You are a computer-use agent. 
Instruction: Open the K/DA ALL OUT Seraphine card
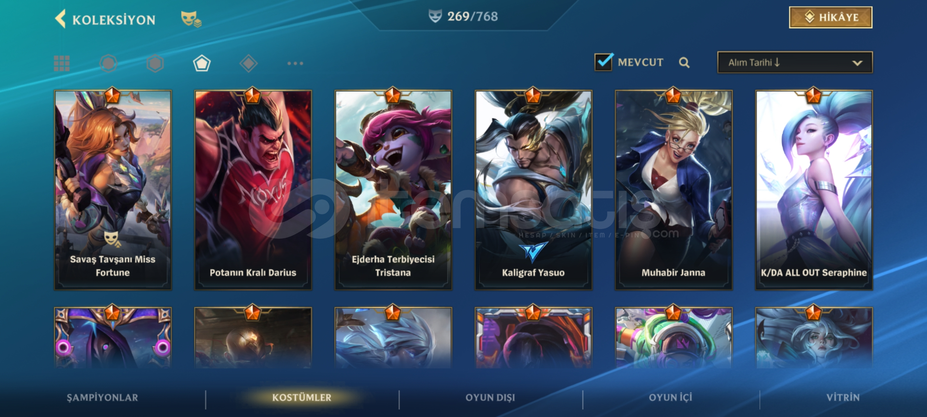(814, 190)
